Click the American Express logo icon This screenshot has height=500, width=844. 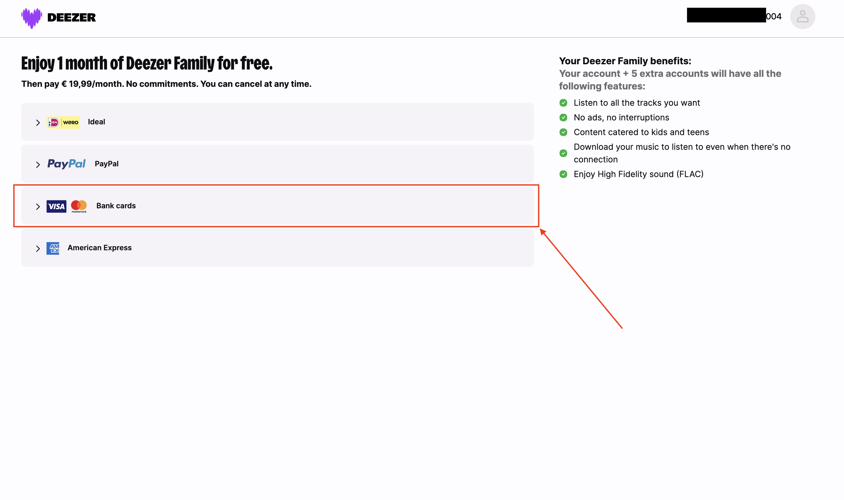(53, 248)
